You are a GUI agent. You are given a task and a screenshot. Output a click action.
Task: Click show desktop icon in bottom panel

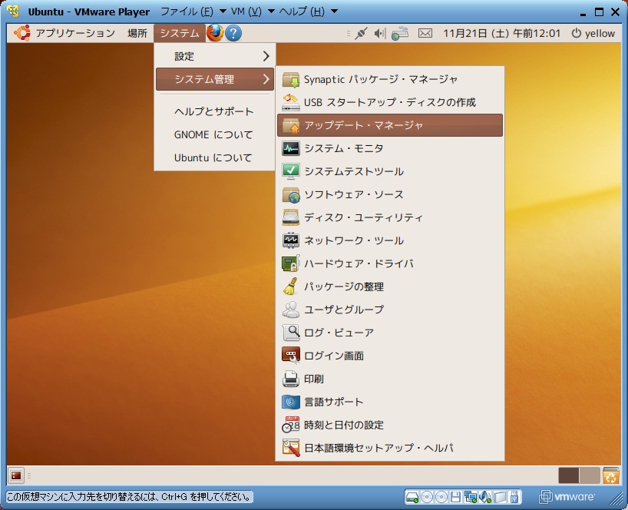(16, 475)
